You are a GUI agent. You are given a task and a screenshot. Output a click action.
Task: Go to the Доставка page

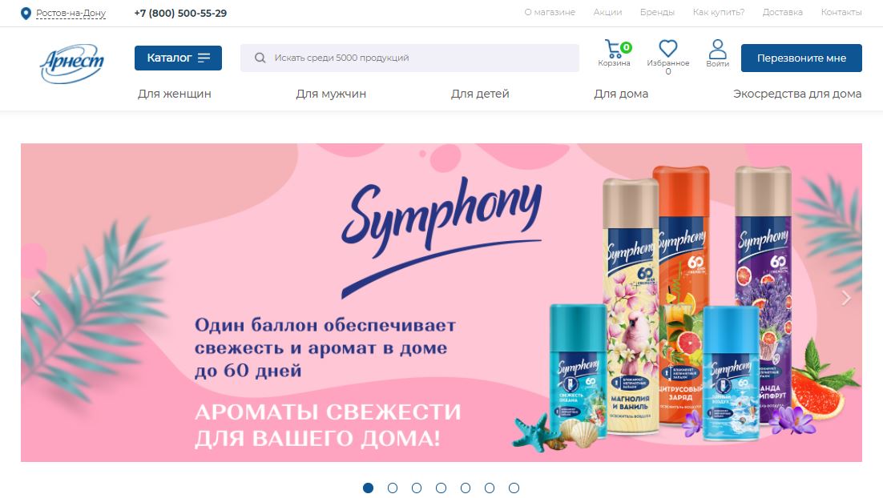coord(782,12)
